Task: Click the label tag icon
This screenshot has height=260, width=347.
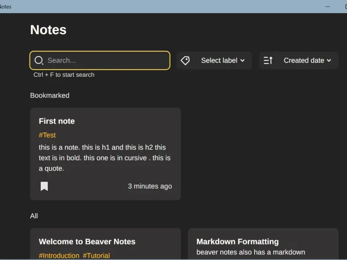Action: point(185,61)
